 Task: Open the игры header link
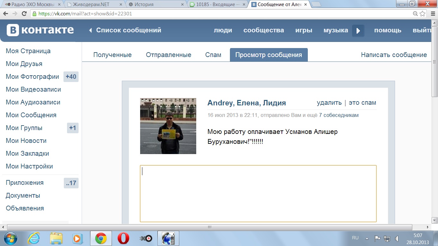point(304,30)
